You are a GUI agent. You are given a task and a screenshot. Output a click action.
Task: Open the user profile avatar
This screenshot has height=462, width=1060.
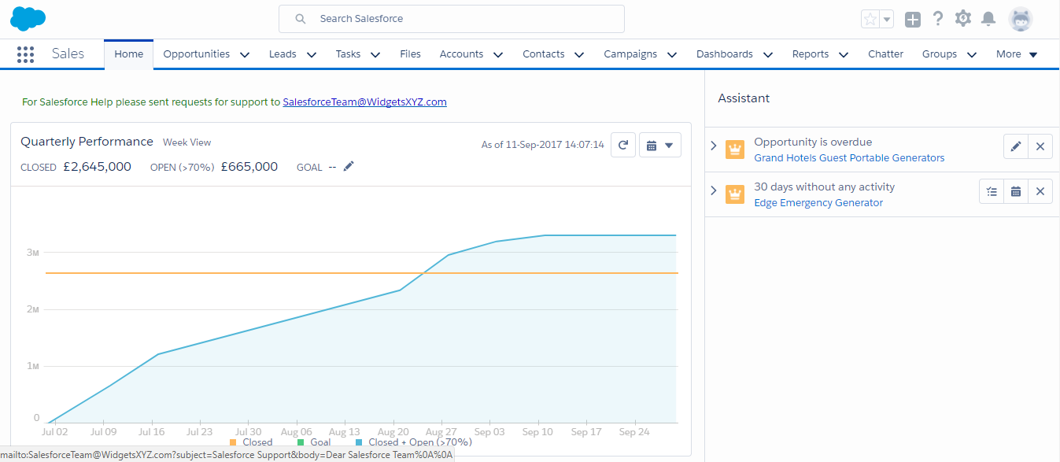click(1021, 20)
